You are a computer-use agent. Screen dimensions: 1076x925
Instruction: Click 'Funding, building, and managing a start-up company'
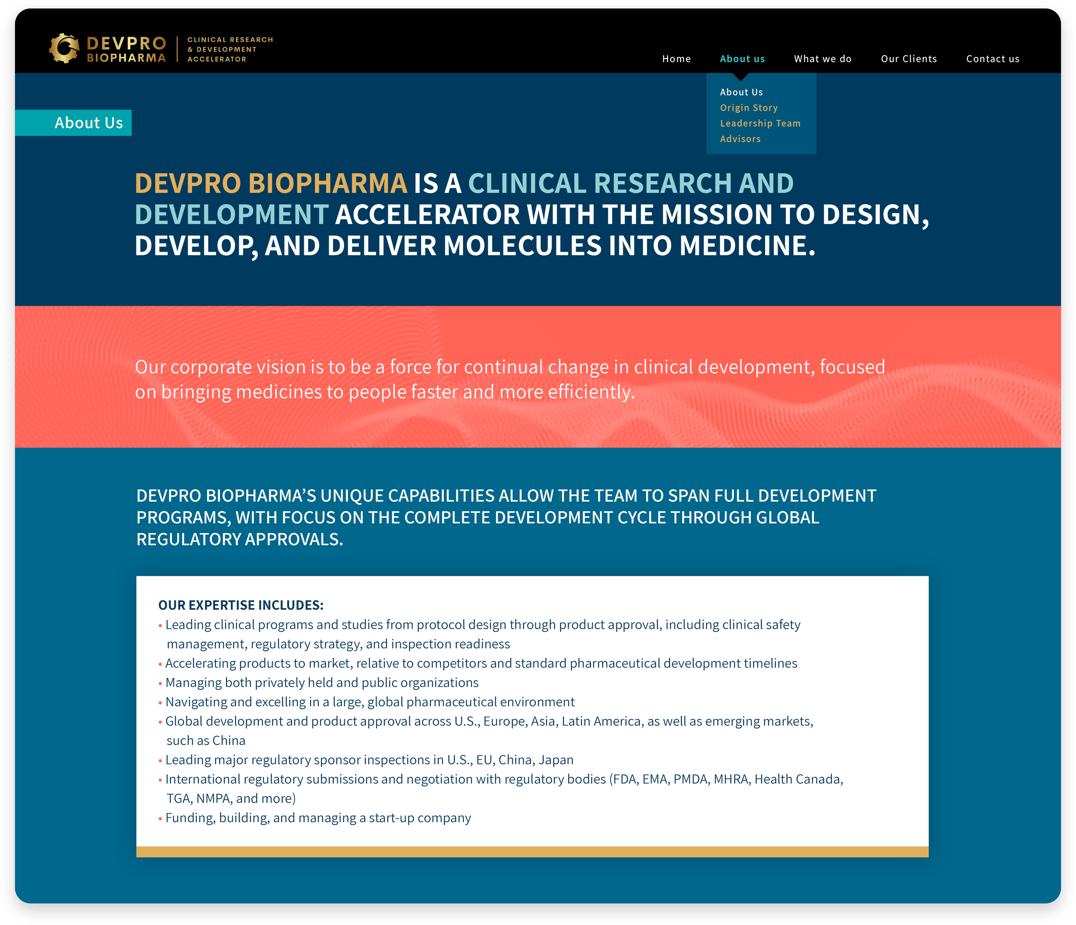pyautogui.click(x=315, y=817)
